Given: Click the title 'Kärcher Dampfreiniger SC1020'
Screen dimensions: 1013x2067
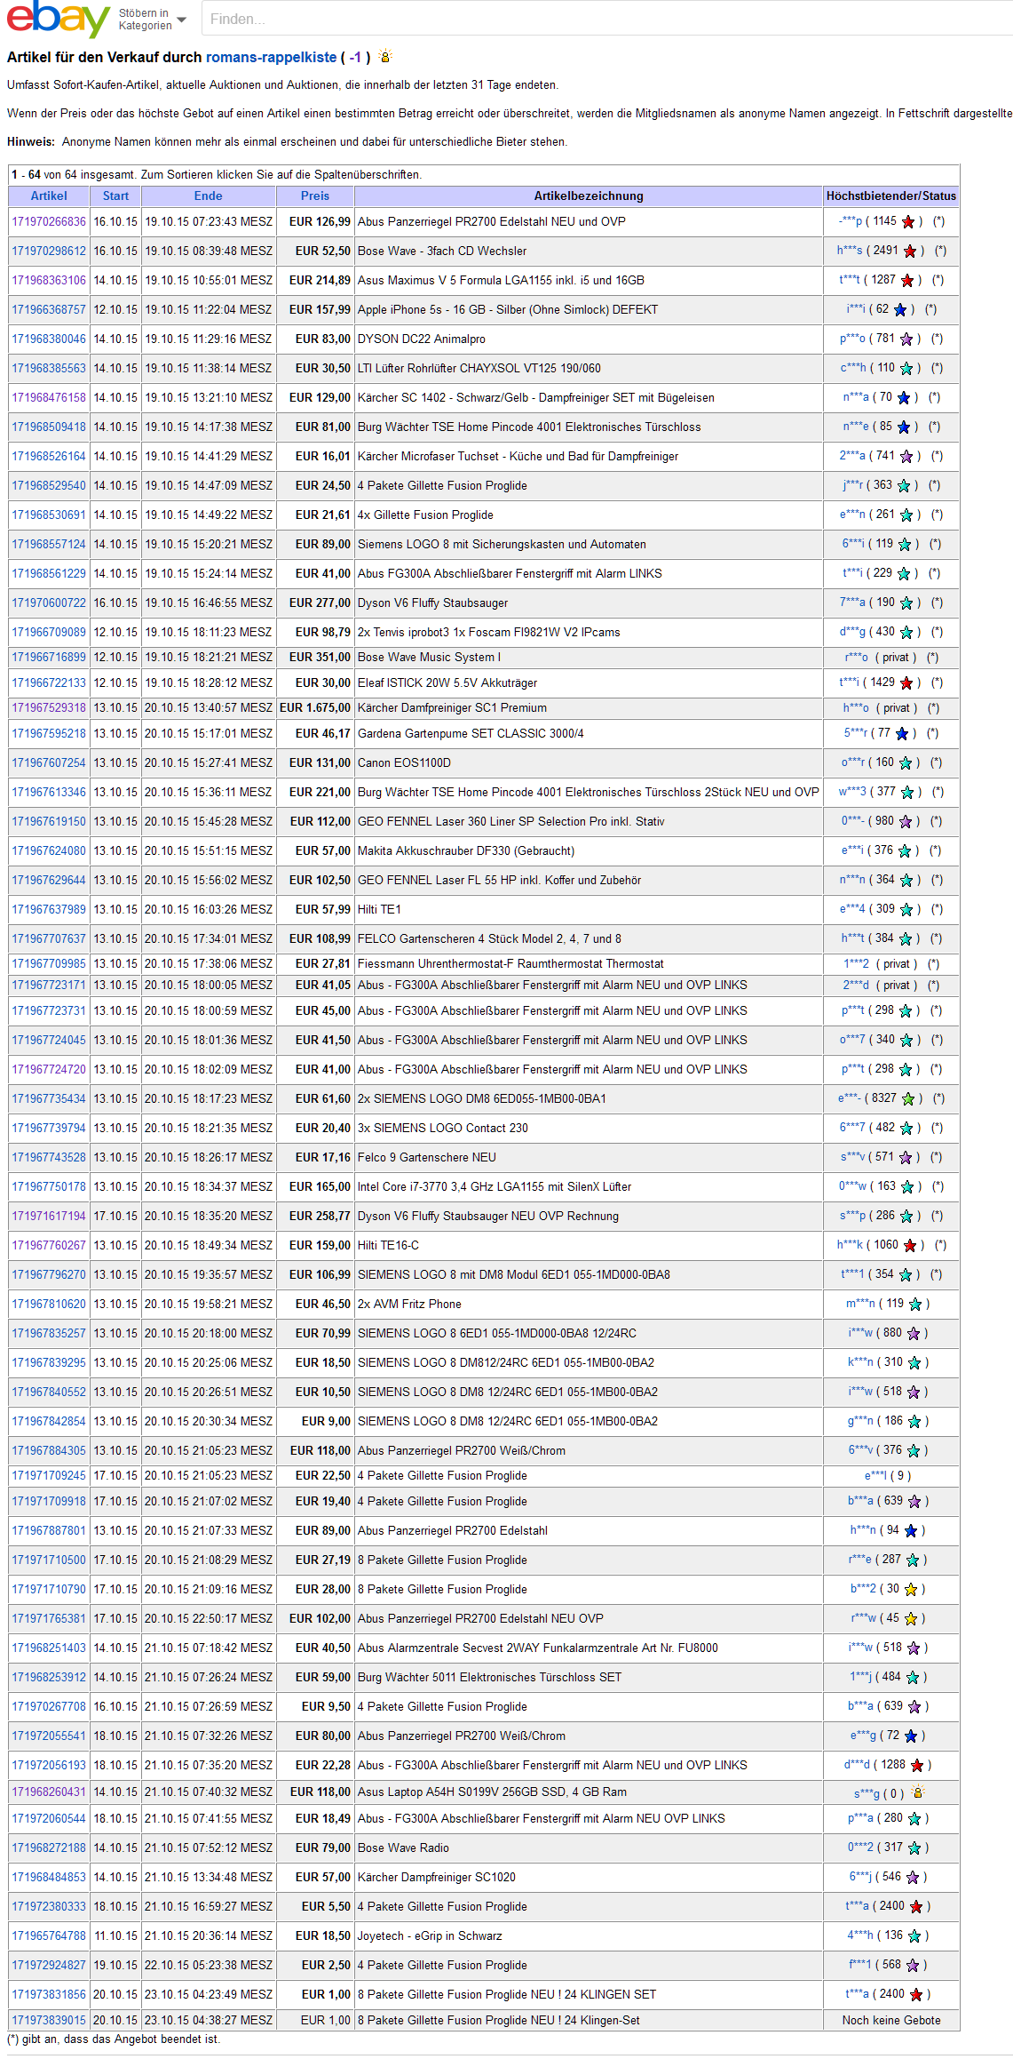Looking at the screenshot, I should click(x=437, y=1878).
